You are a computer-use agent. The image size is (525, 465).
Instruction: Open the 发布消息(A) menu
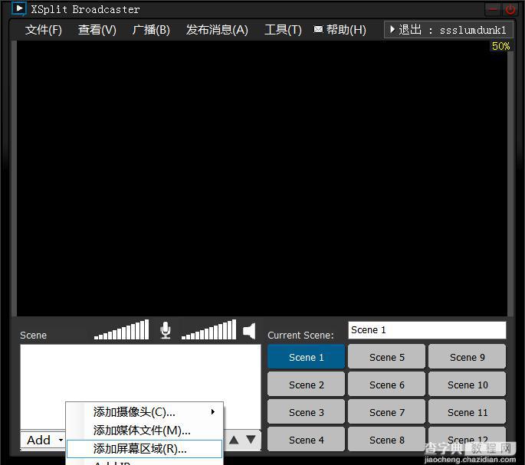point(217,30)
